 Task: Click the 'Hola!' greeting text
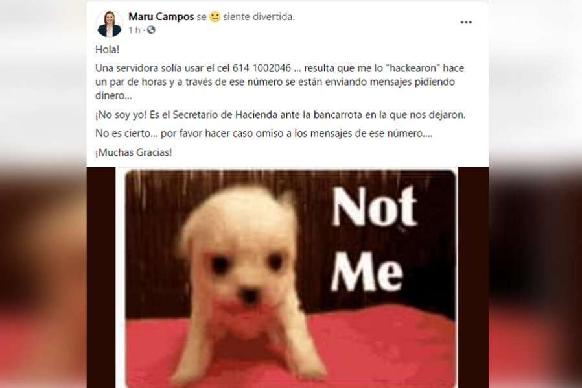[x=108, y=49]
